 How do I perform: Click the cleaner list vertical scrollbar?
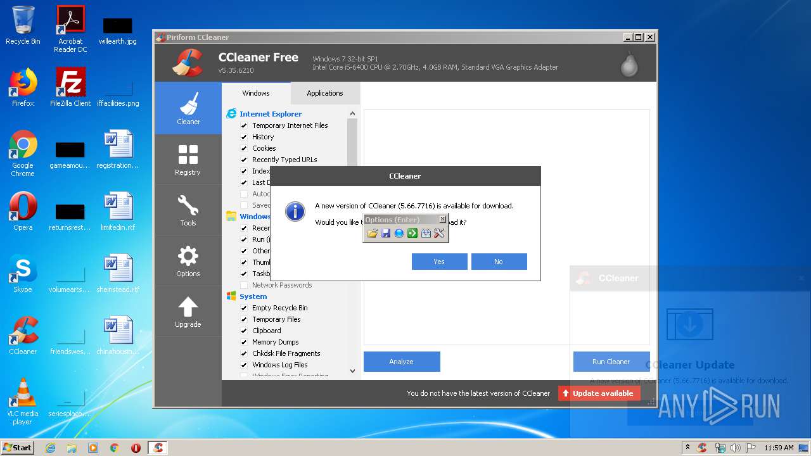tap(352, 142)
